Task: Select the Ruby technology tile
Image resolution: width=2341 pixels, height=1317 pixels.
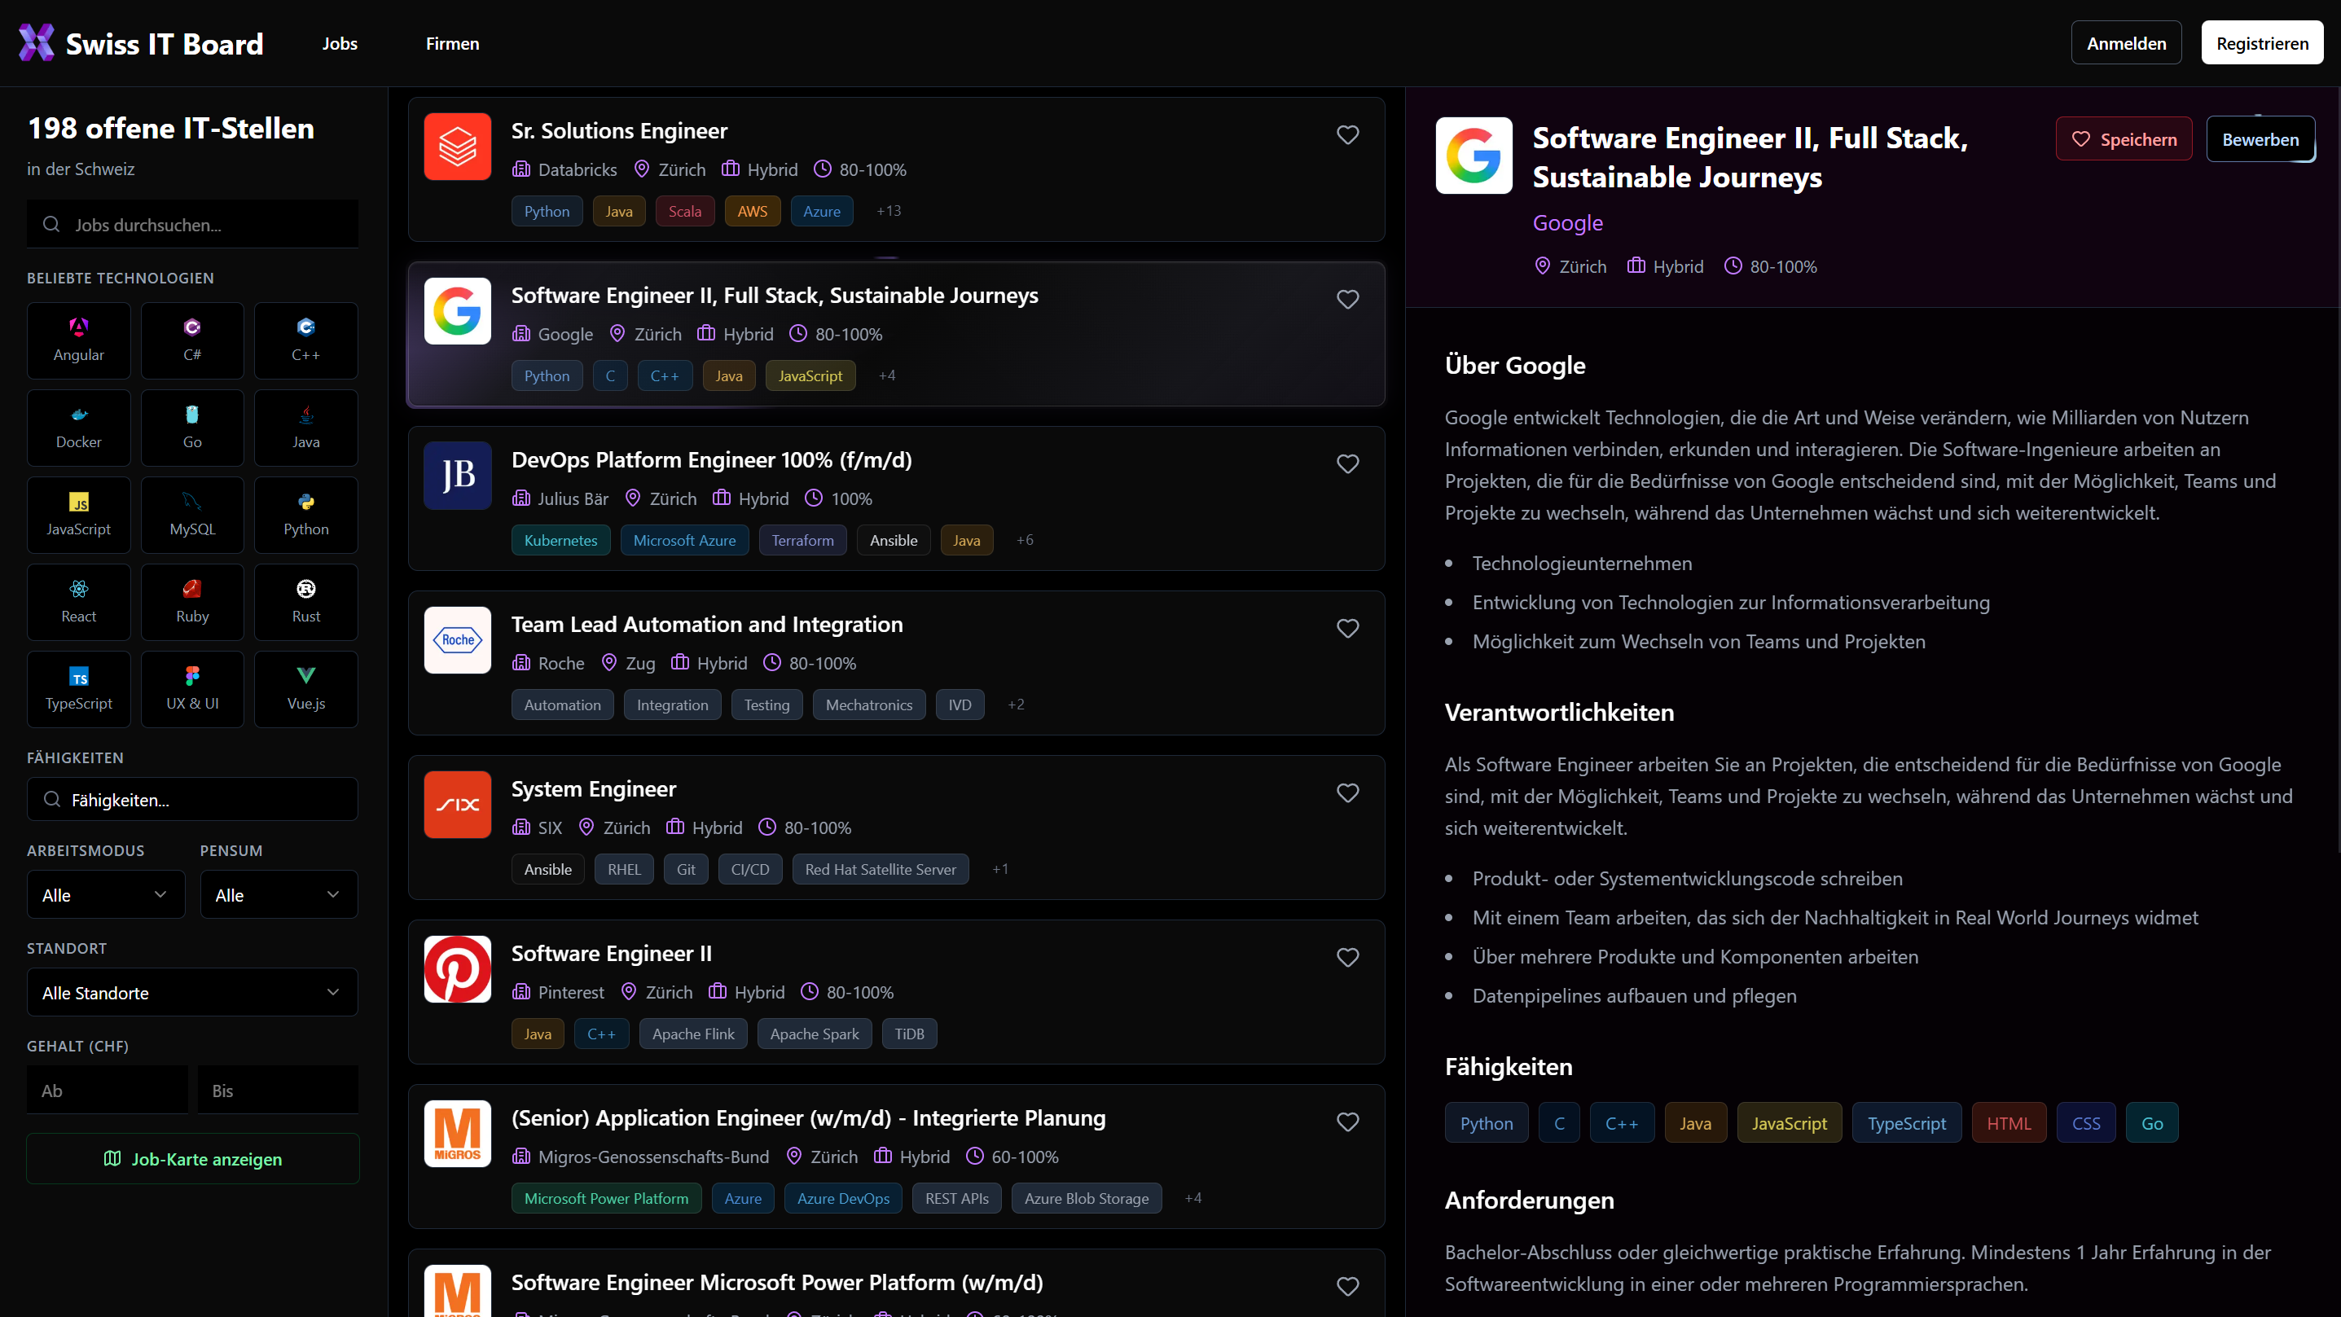Action: point(193,602)
